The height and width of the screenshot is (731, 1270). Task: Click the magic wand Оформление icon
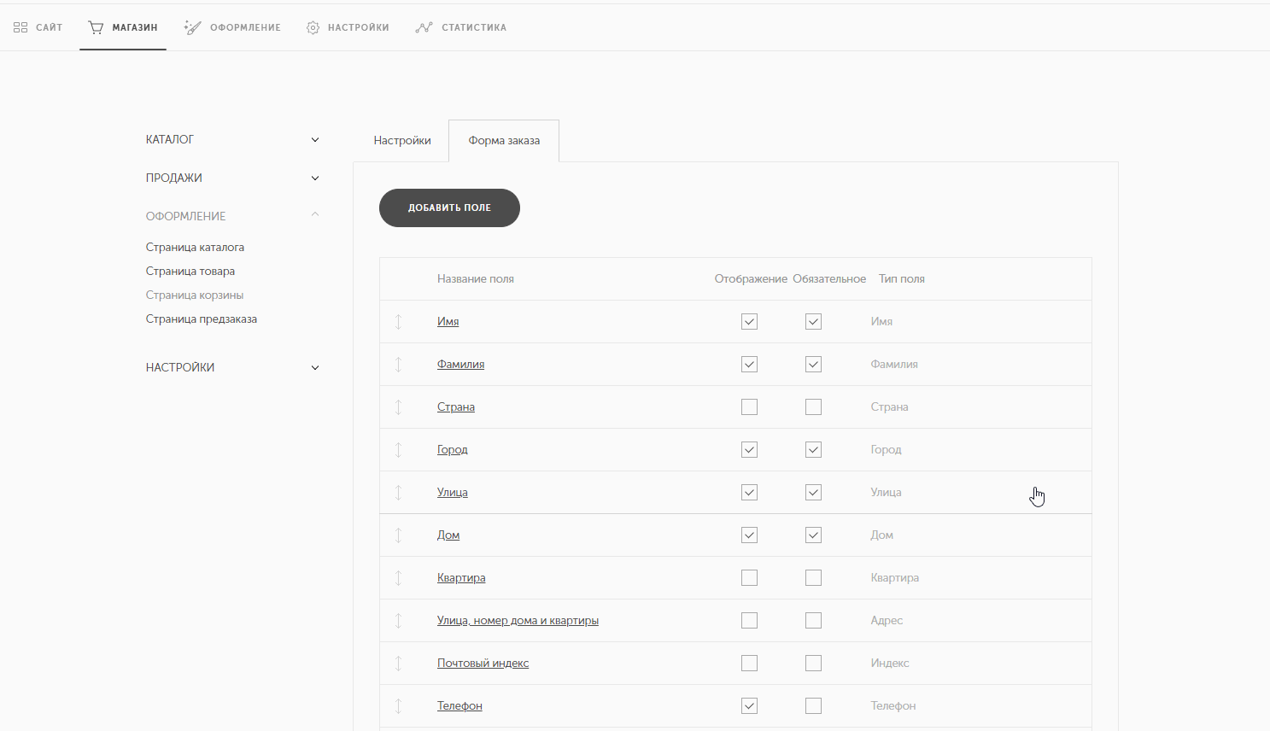click(x=192, y=27)
